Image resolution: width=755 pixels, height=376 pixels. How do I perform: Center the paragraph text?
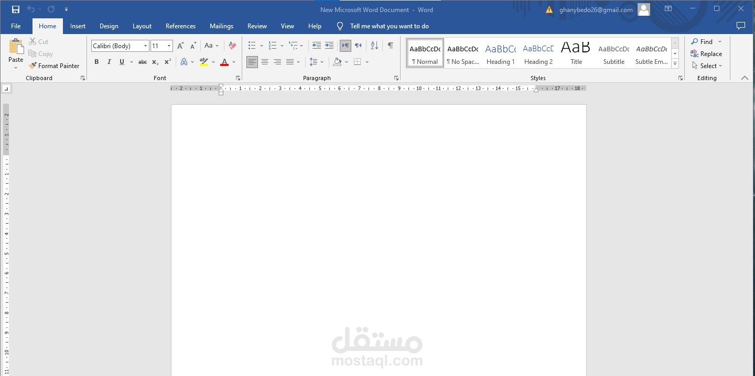[x=265, y=62]
